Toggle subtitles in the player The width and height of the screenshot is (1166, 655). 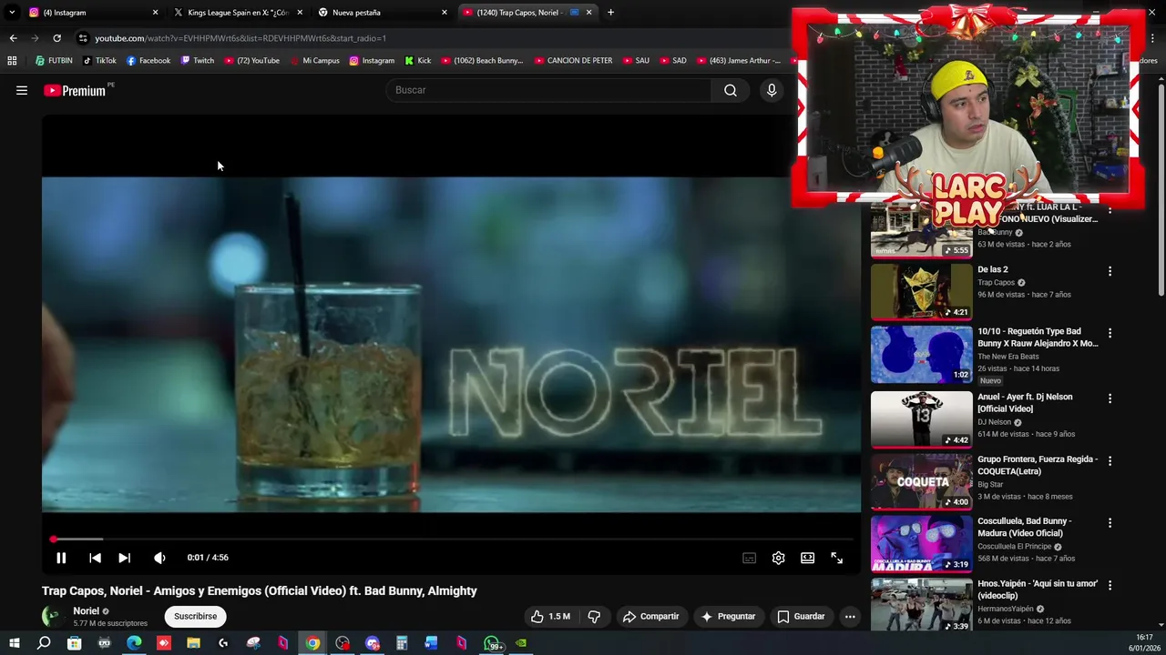[749, 558]
